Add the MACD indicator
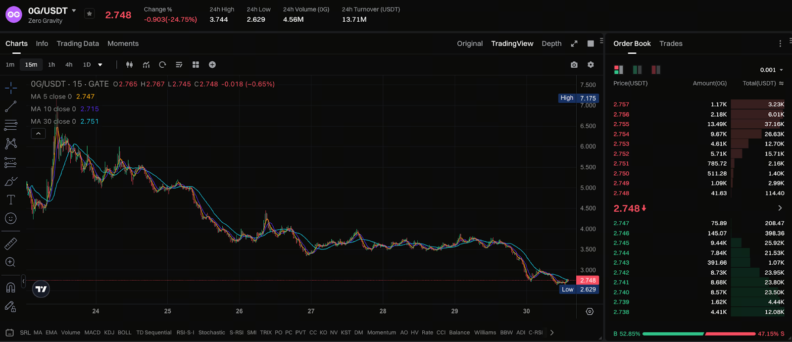792x342 pixels. point(93,333)
